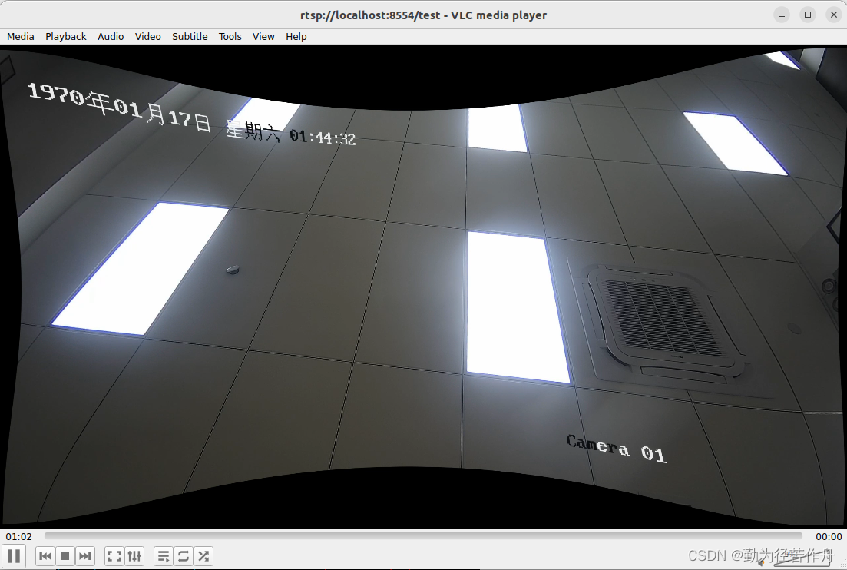Switch to fullscreen using the toolbar icon

pos(114,555)
